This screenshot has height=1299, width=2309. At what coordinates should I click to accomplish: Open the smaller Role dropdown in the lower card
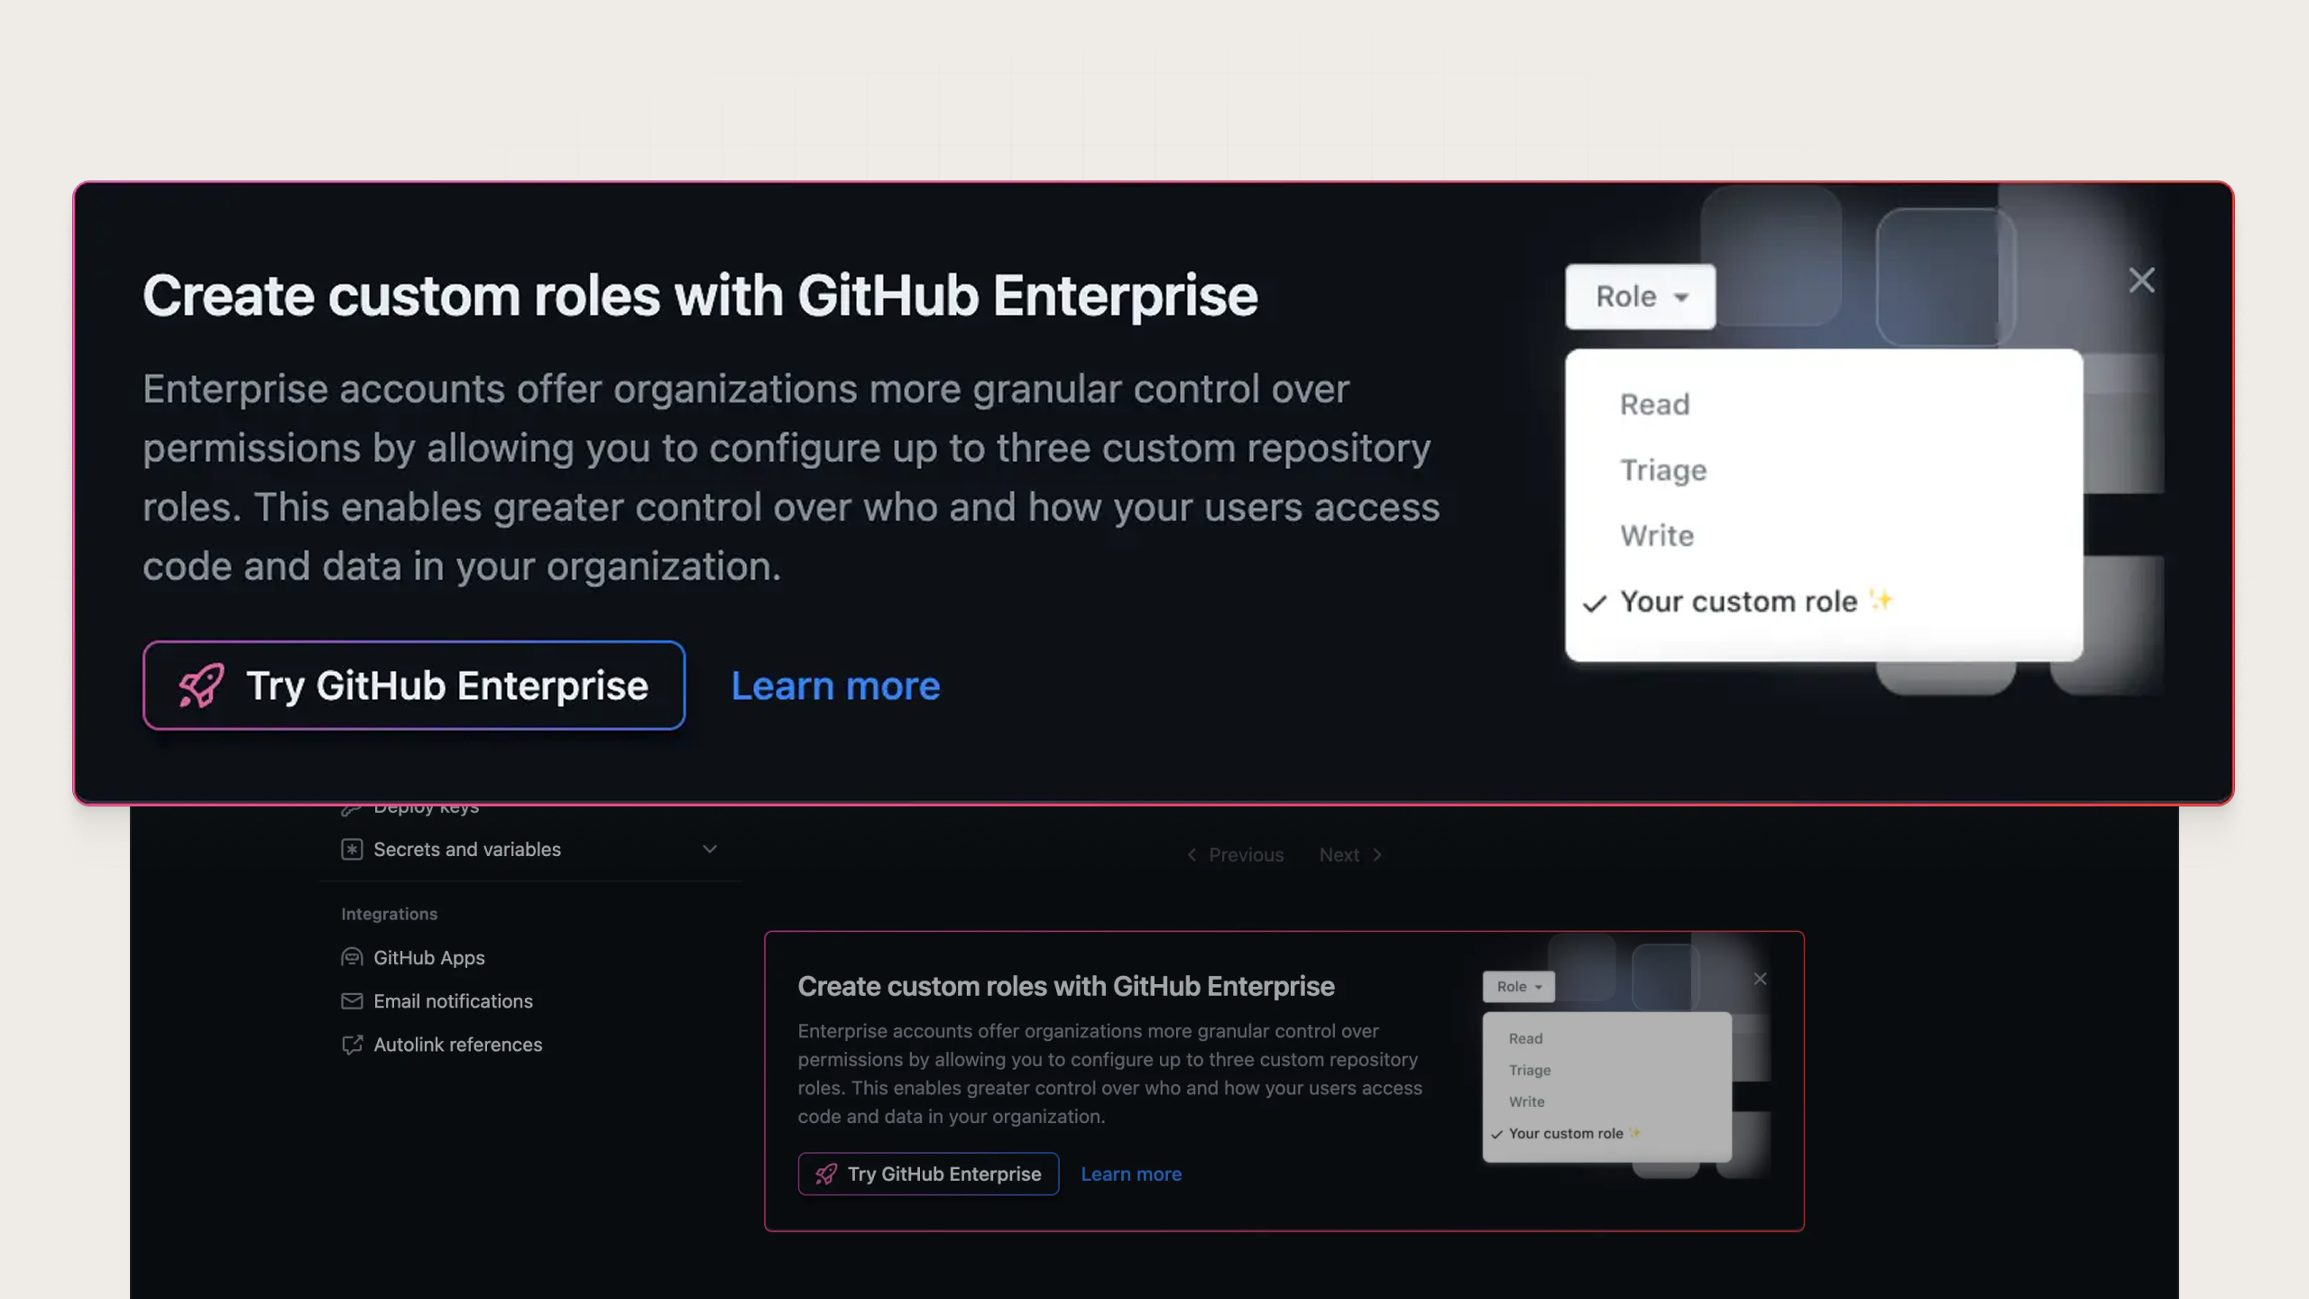(1518, 986)
